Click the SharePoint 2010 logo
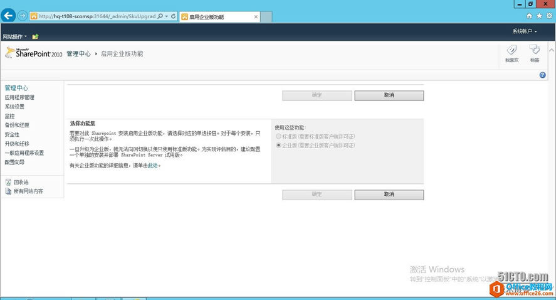This screenshot has height=300, width=556. (34, 53)
